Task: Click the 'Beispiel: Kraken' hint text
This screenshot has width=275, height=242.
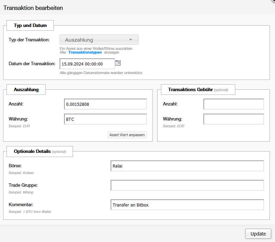Action: point(21,173)
